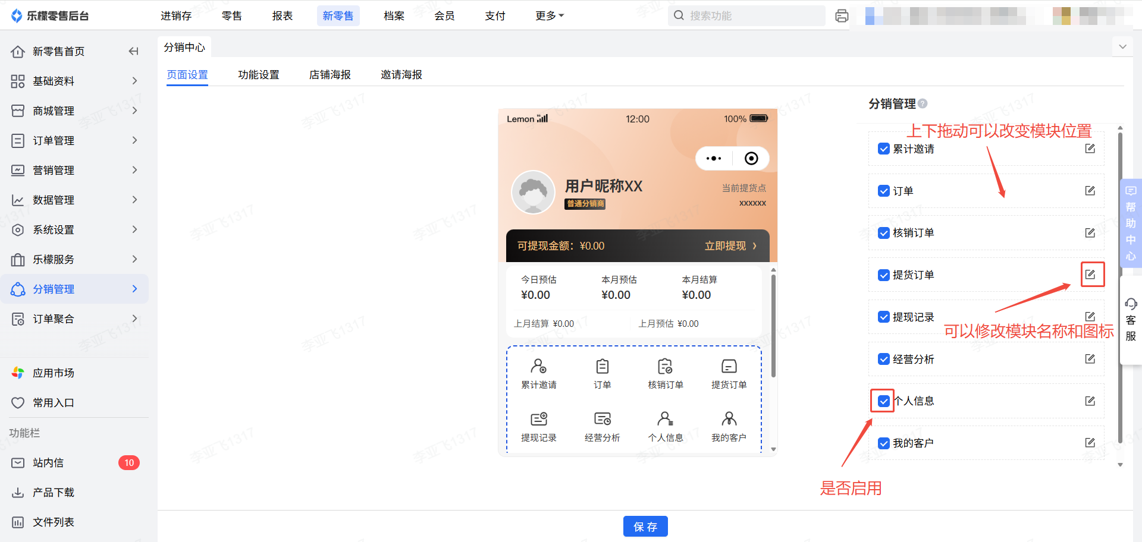Click the 核销订单 icon in phone preview
This screenshot has width=1142, height=542.
point(666,366)
